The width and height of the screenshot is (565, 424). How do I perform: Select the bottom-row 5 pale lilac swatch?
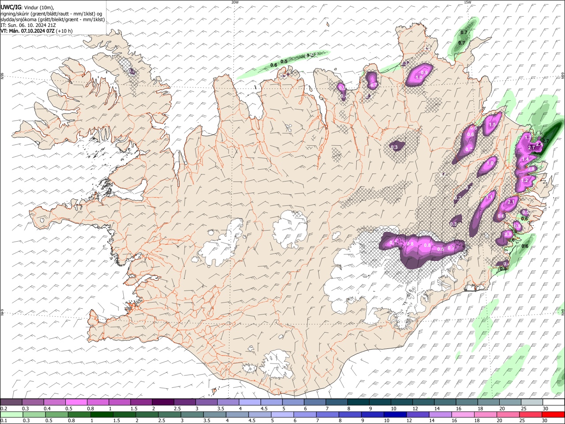(282, 414)
